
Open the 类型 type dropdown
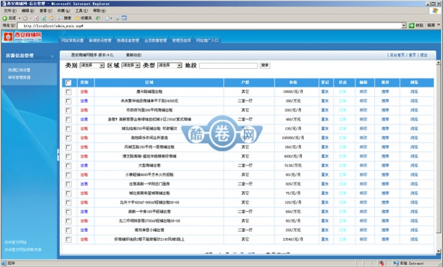click(169, 65)
